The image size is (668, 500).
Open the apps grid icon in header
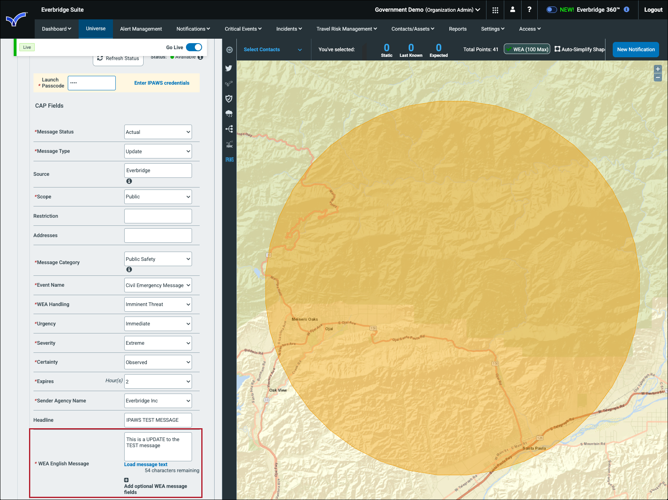pyautogui.click(x=495, y=10)
